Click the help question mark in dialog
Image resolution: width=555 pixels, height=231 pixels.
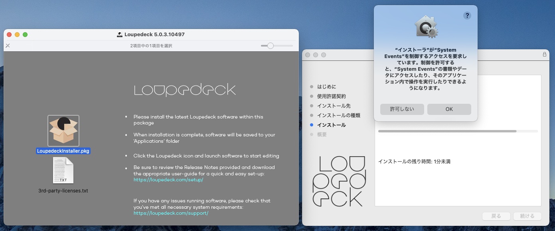(467, 16)
